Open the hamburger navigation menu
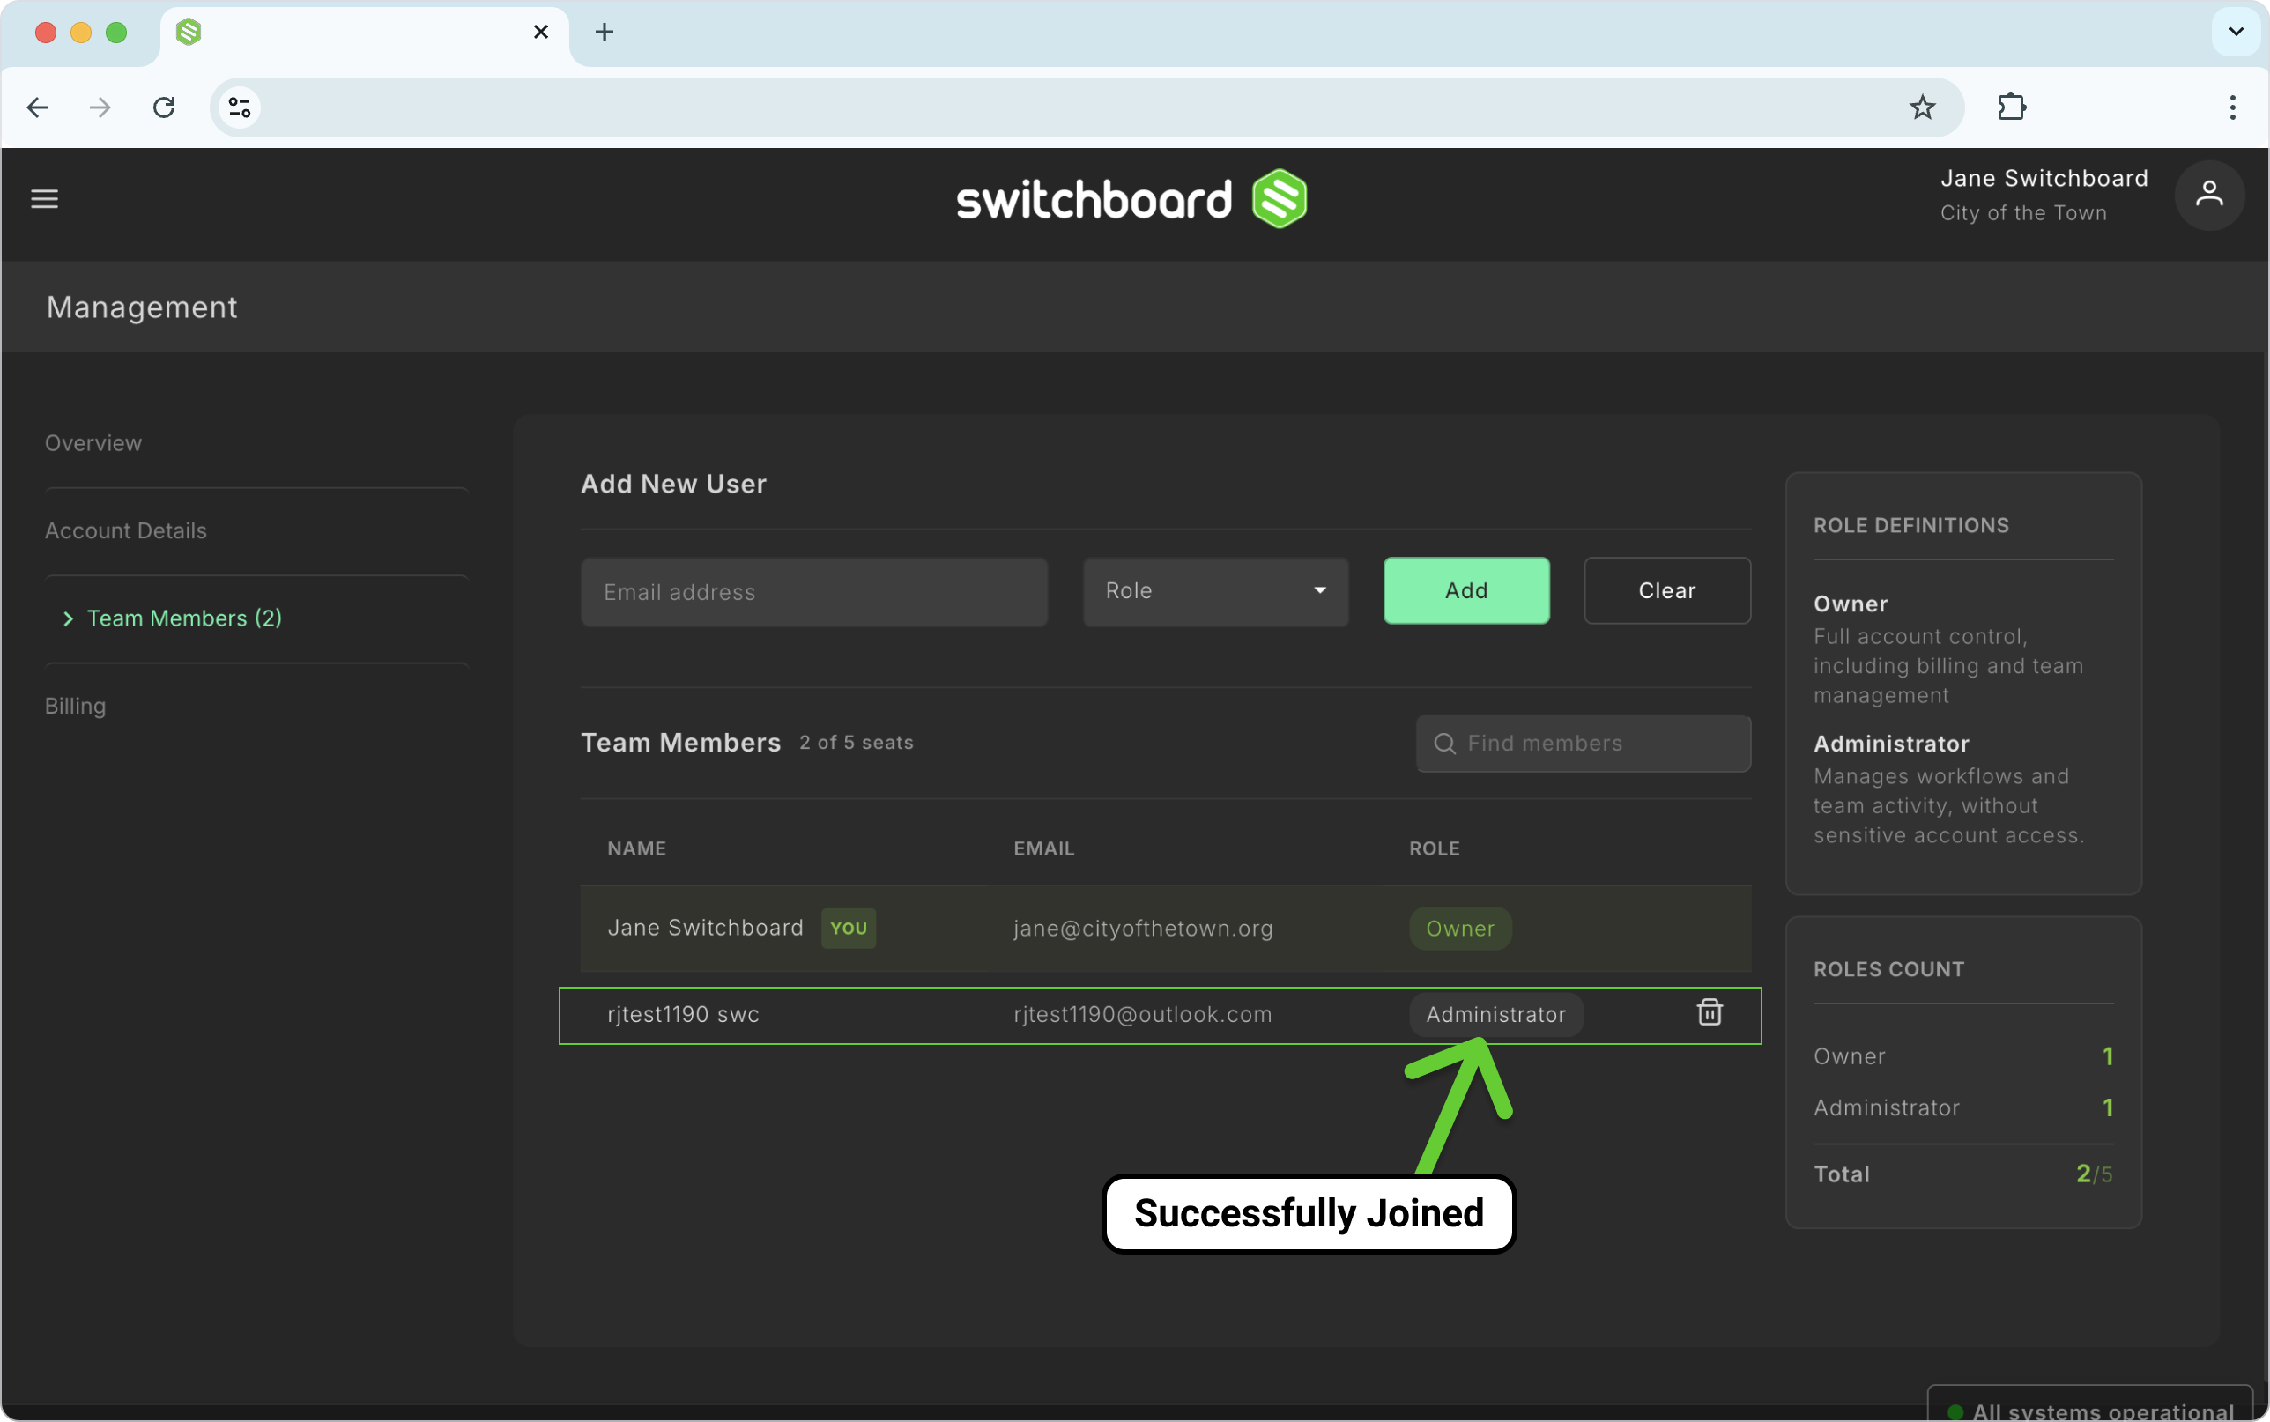This screenshot has width=2270, height=1422. point(44,198)
